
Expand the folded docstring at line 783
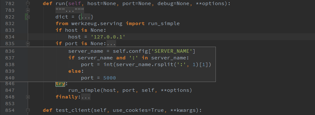pos(28,10)
